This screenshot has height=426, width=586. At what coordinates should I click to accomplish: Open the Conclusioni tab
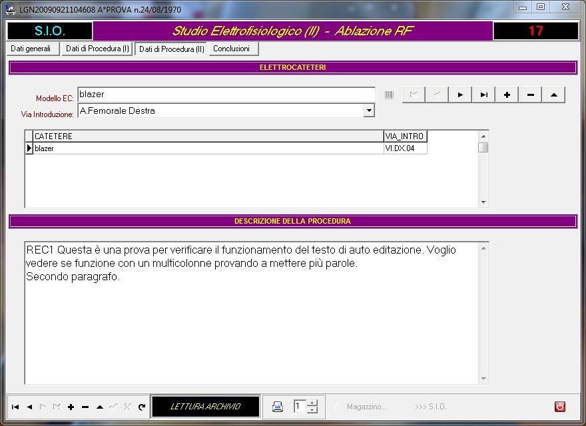[234, 49]
